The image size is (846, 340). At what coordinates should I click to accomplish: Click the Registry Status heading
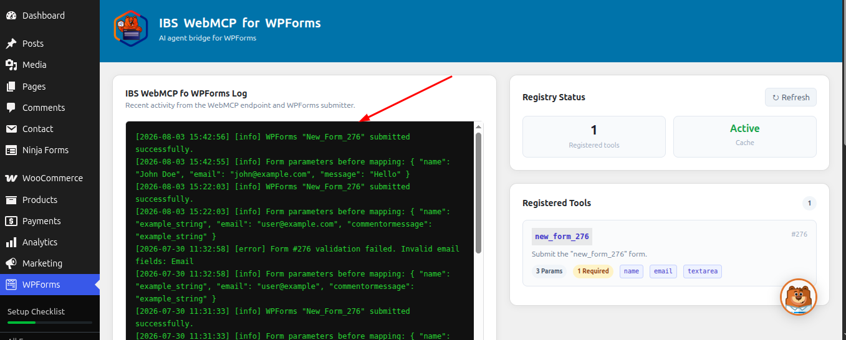(554, 97)
